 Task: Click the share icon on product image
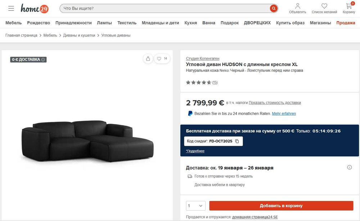pyautogui.click(x=148, y=59)
